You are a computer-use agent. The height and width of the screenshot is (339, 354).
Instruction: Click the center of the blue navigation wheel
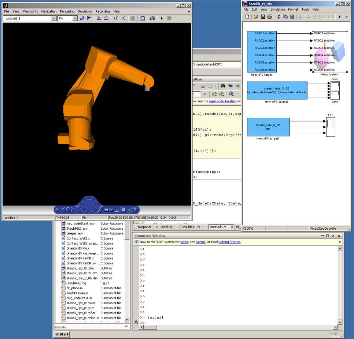pyautogui.click(x=89, y=205)
